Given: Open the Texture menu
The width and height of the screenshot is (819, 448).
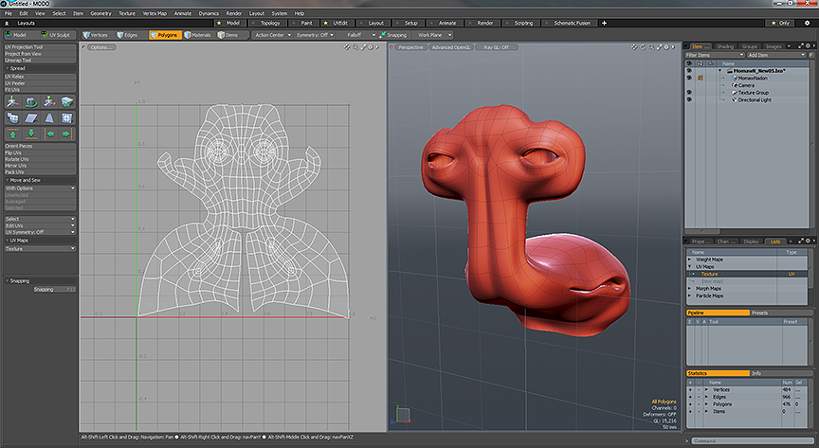Looking at the screenshot, I should 126,13.
